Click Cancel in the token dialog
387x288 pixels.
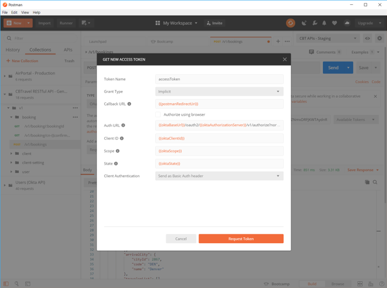coord(181,239)
